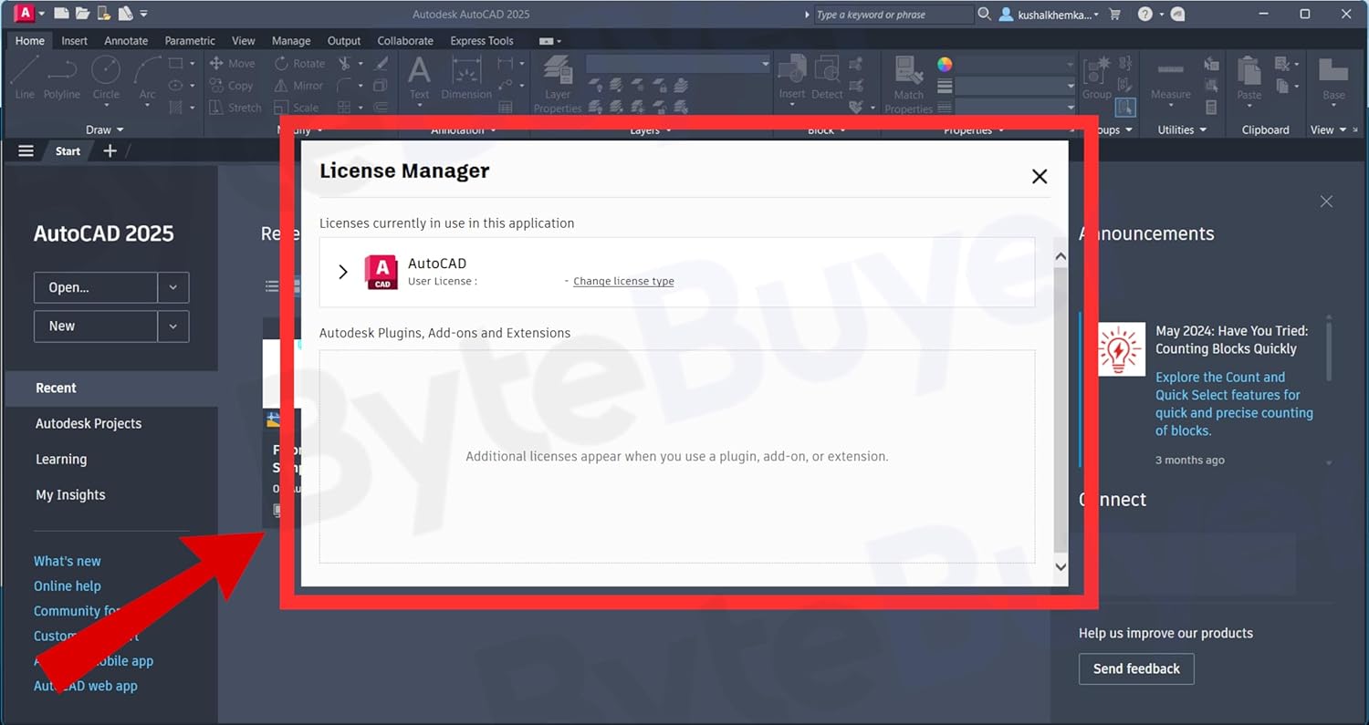1369x725 pixels.
Task: Click the Move tool in Modify panel
Action: pos(232,63)
